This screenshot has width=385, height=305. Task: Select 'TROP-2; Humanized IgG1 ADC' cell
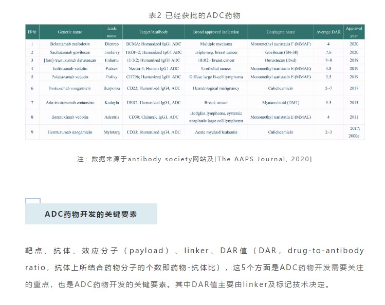pos(154,52)
